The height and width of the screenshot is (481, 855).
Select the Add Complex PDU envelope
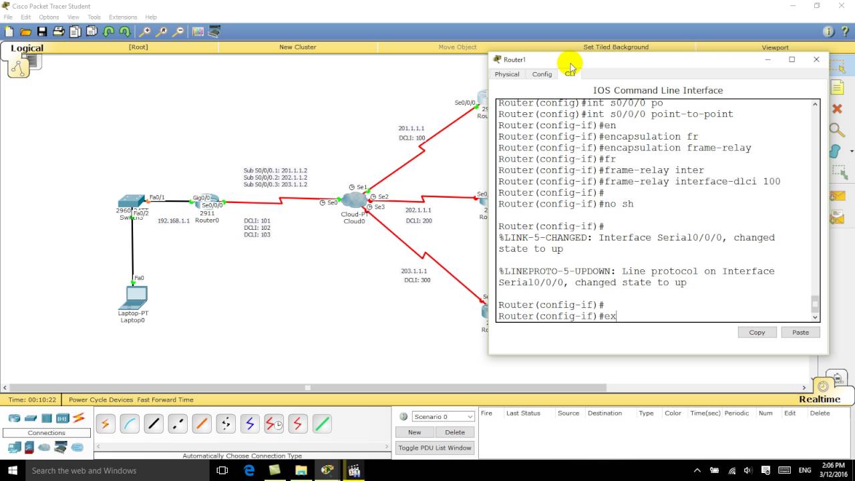[x=838, y=217]
